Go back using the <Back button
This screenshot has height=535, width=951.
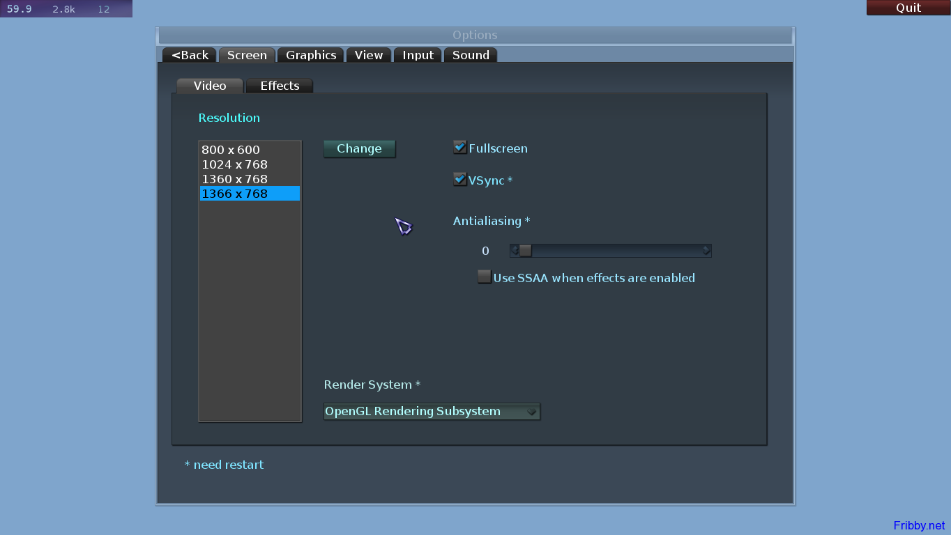click(x=190, y=55)
